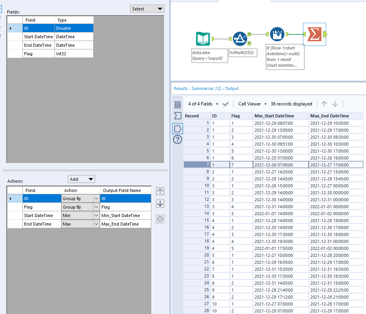The image size is (366, 314).
Task: Open the Add actions dropdown
Action: pos(81,179)
